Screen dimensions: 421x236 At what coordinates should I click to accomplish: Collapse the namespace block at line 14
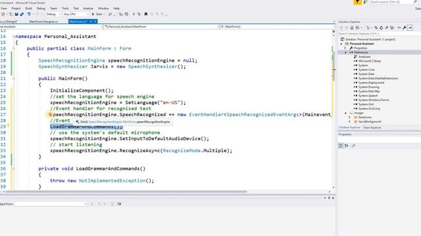pyautogui.click(x=13, y=37)
